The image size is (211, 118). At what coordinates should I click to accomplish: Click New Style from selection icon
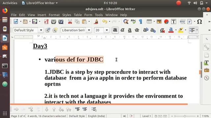click(x=55, y=30)
